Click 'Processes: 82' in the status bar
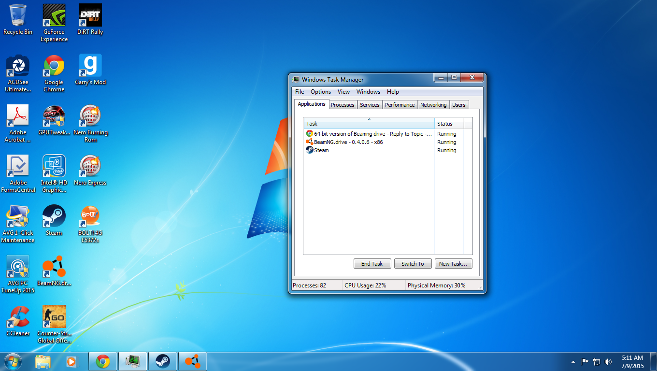This screenshot has width=657, height=371. click(x=310, y=285)
